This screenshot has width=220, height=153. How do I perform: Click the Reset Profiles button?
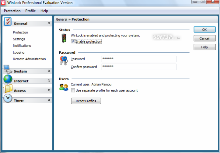[x=86, y=101]
